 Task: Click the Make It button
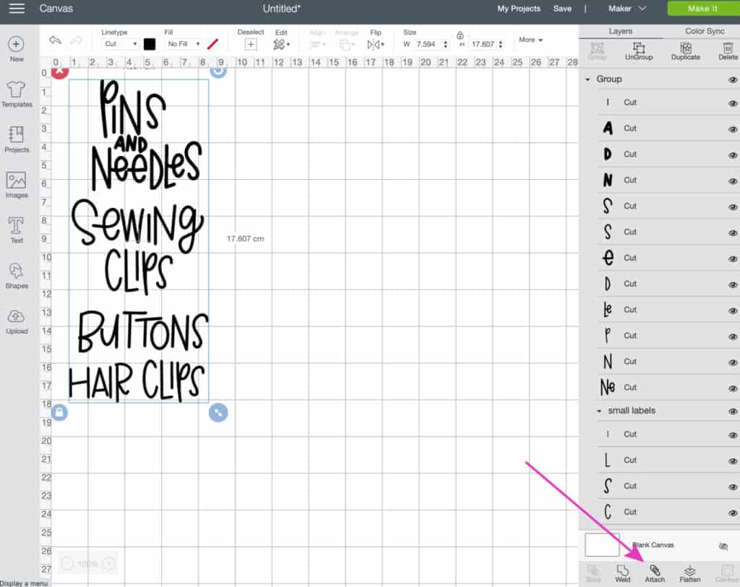(x=702, y=9)
